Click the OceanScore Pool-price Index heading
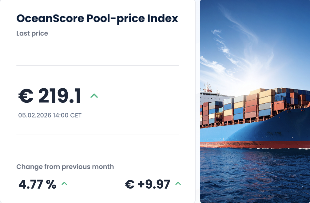Image resolution: width=310 pixels, height=203 pixels. [x=97, y=18]
